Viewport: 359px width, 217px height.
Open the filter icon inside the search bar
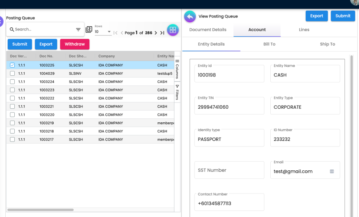78,29
